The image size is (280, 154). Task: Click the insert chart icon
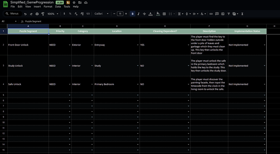(x=223, y=14)
